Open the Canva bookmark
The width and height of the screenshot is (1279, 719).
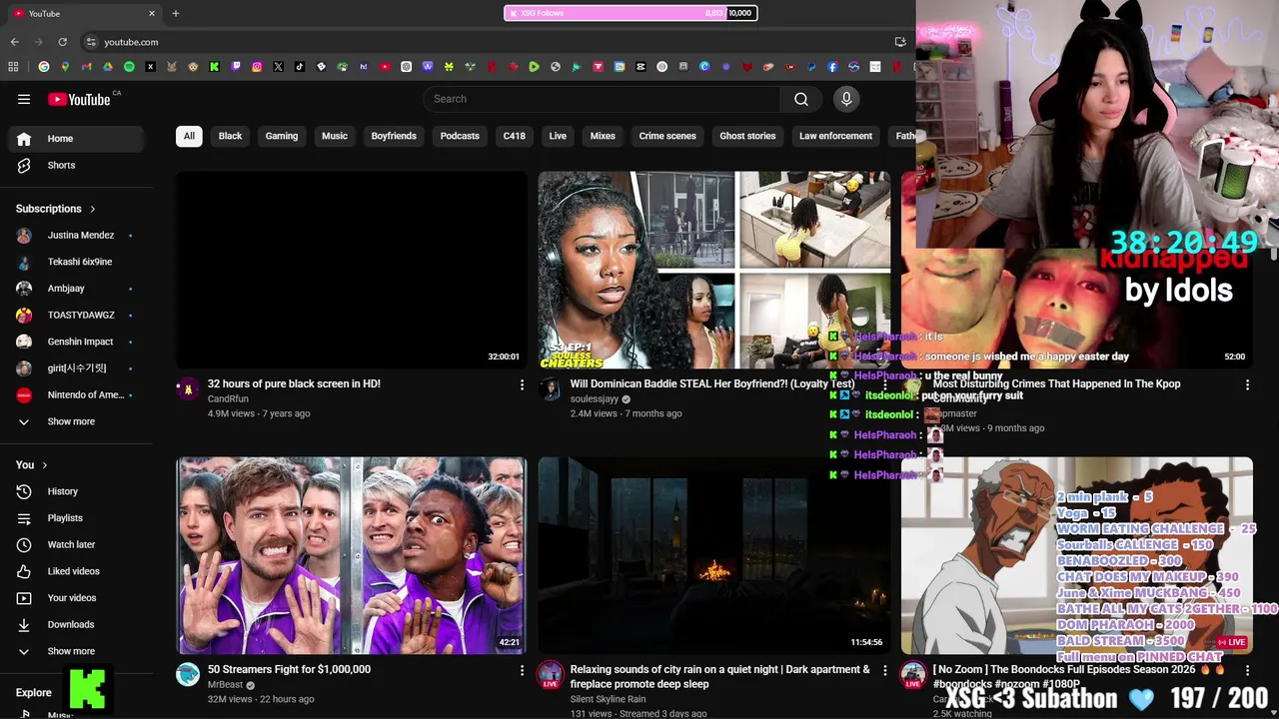point(704,67)
